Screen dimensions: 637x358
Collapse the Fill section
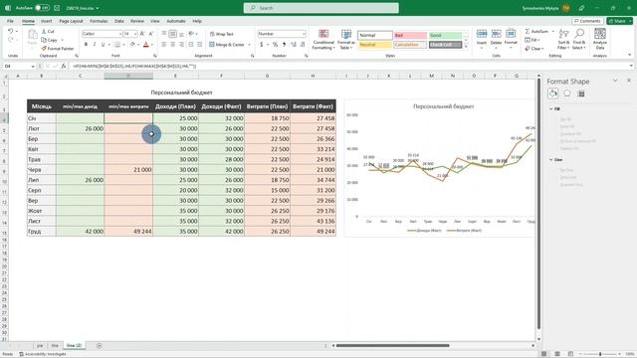tap(551, 108)
